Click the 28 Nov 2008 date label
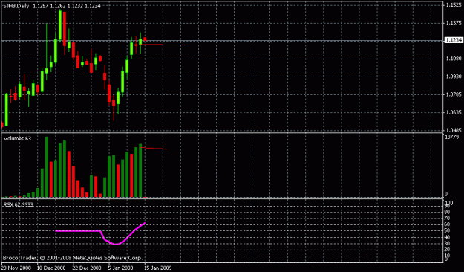Image resolution: width=464 pixels, height=272 pixels. [16, 268]
